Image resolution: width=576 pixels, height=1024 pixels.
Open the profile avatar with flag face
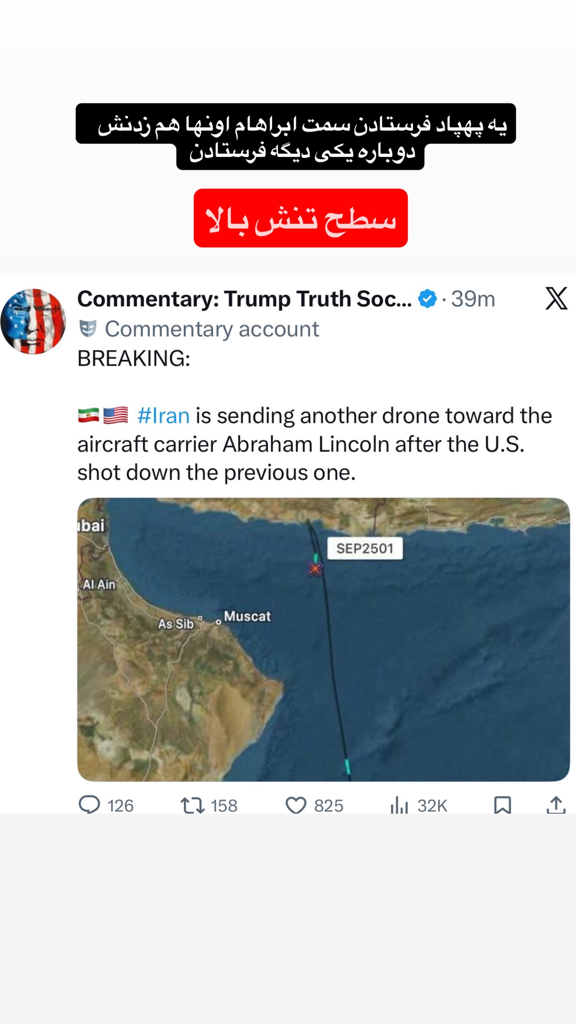click(33, 322)
